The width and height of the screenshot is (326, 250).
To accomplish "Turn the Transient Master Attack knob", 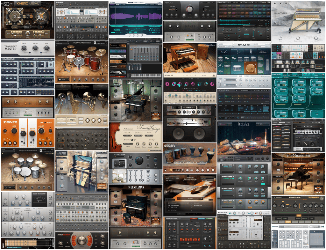I will click(x=24, y=48).
